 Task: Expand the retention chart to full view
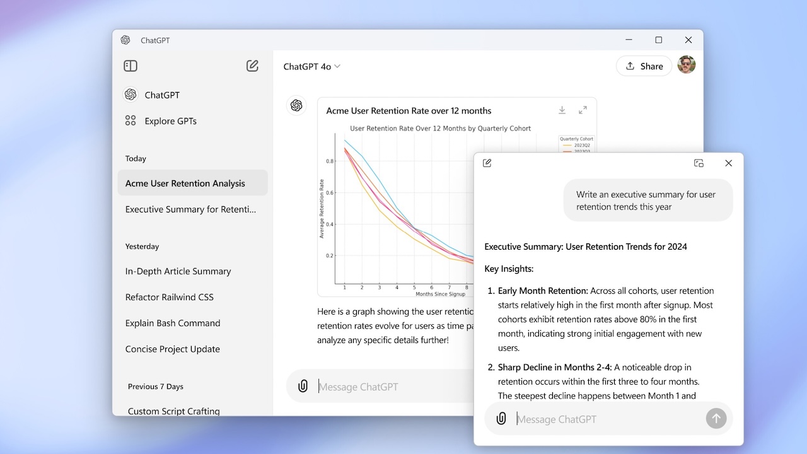coord(583,110)
